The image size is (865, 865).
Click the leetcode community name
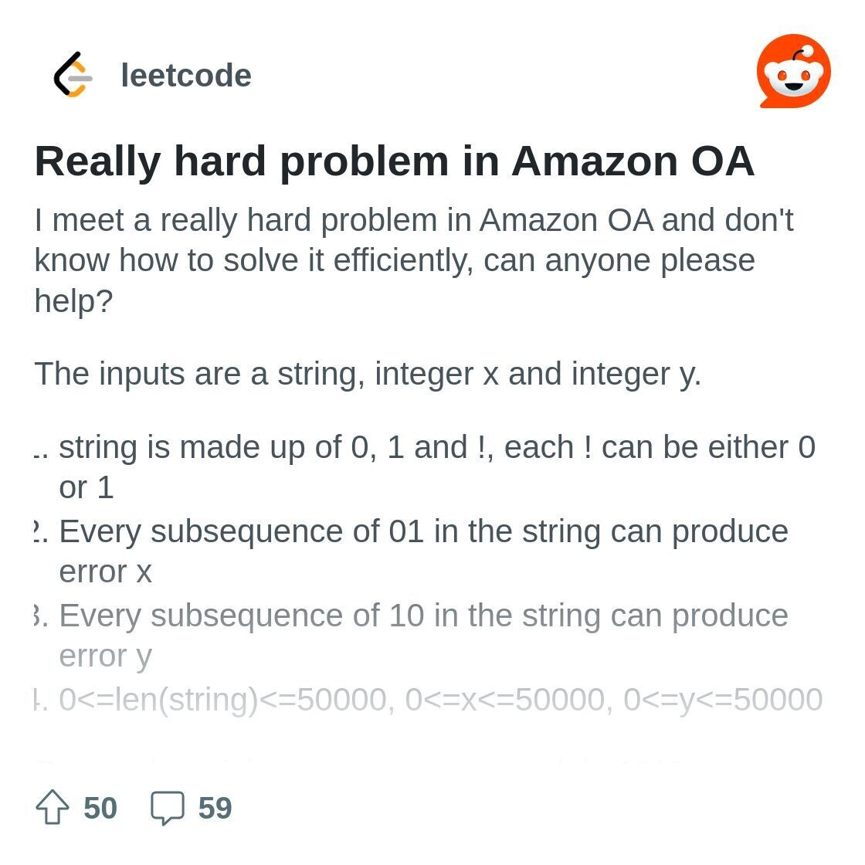[186, 75]
